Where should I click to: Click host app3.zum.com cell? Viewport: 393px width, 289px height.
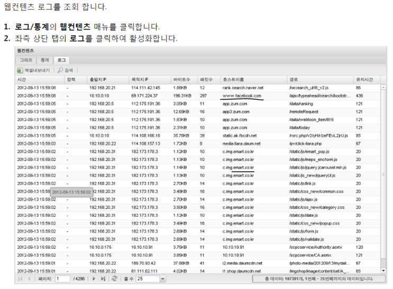[236, 112]
